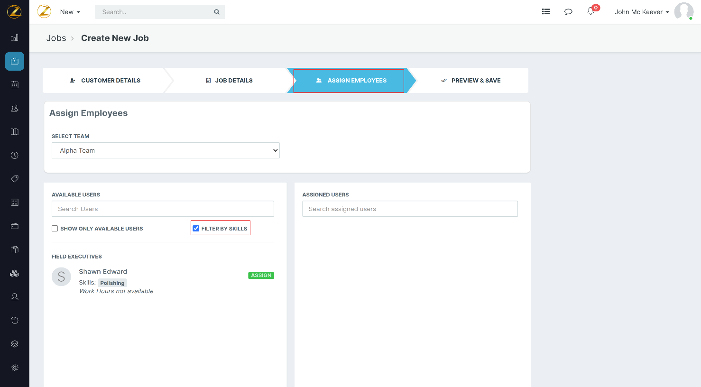Screen dimensions: 701x387
Task: Open the map icon in the sidebar
Action: (x=15, y=132)
